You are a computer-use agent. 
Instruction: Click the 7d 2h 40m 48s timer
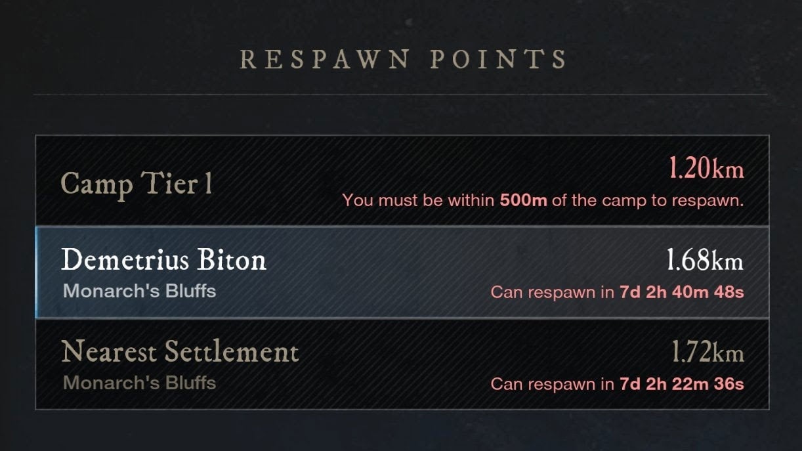click(682, 292)
